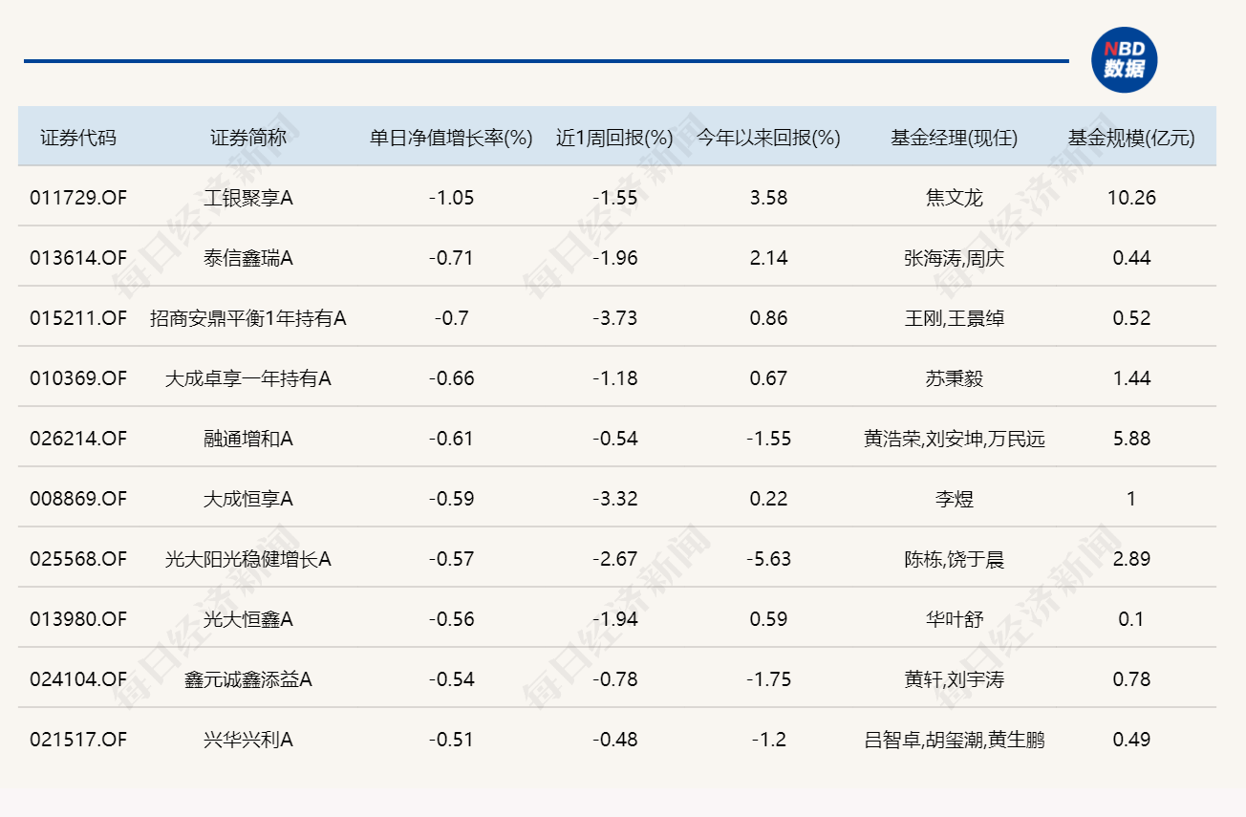Click year-to-date return 3.58
This screenshot has width=1246, height=817.
769,198
